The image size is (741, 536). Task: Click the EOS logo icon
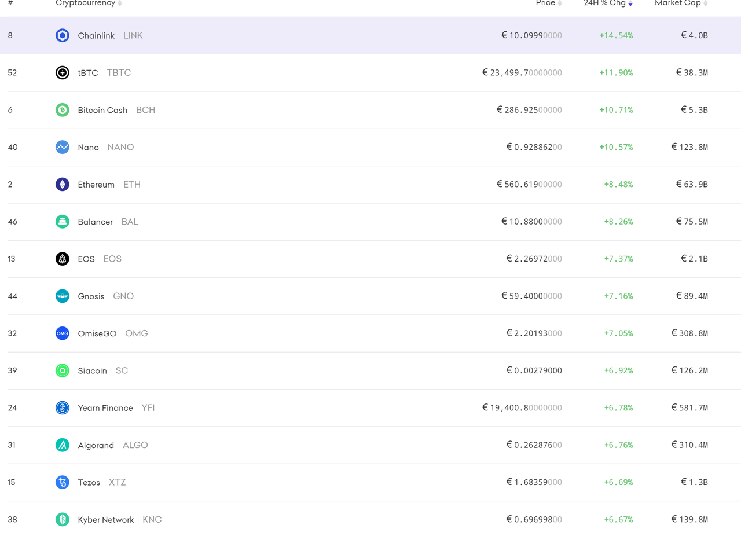63,259
